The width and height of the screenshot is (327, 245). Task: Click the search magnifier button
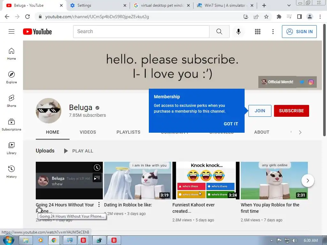[x=219, y=32]
